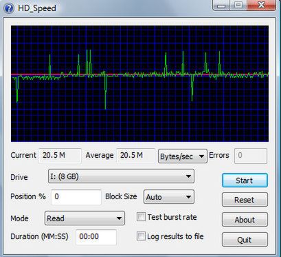This screenshot has height=257, width=281.
Task: Open the Bytes/sec units dropdown
Action: click(x=183, y=156)
